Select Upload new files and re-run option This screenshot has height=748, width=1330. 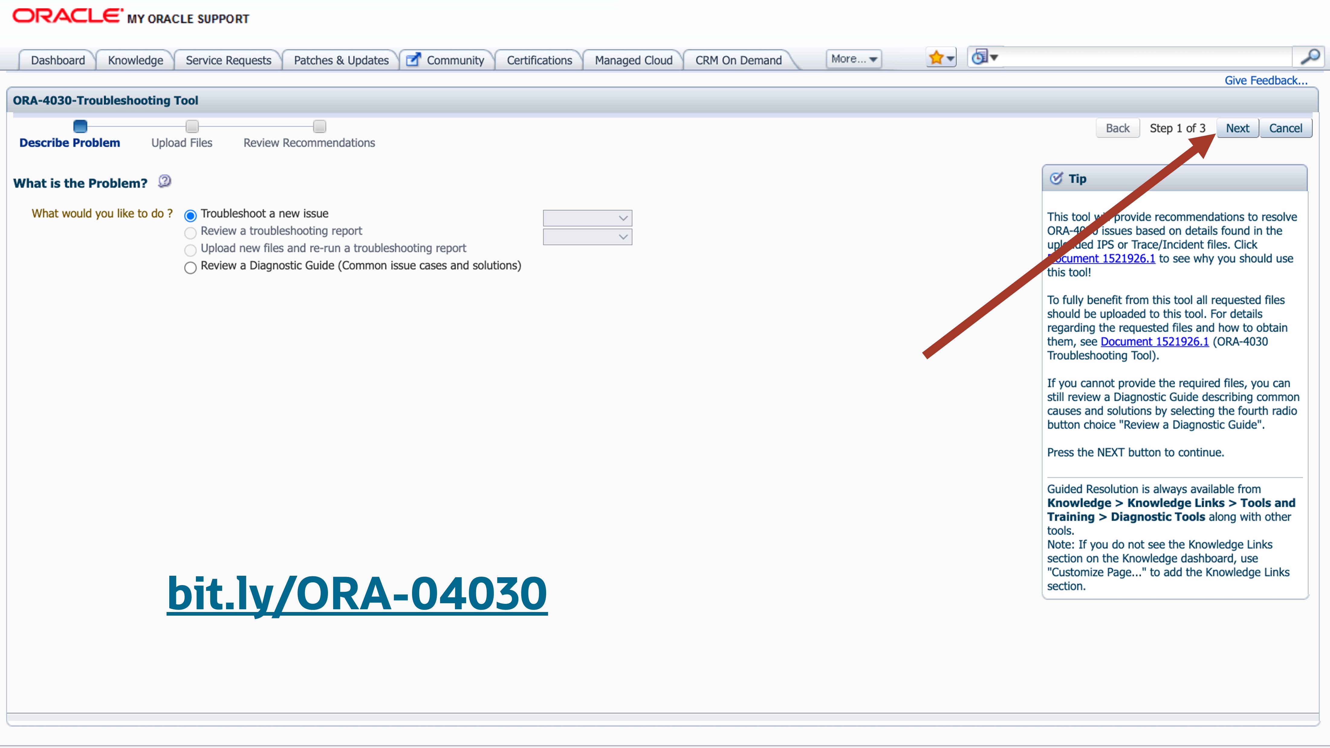190,250
